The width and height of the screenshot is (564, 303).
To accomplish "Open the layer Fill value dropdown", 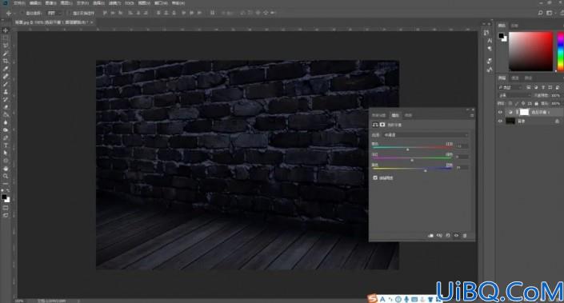I will (x=556, y=103).
